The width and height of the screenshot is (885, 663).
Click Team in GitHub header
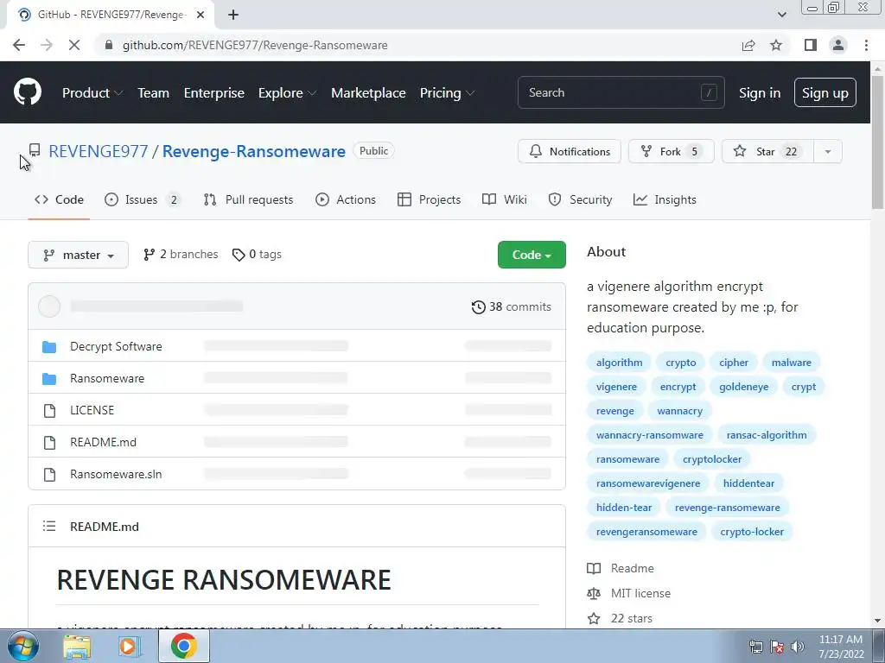[154, 93]
